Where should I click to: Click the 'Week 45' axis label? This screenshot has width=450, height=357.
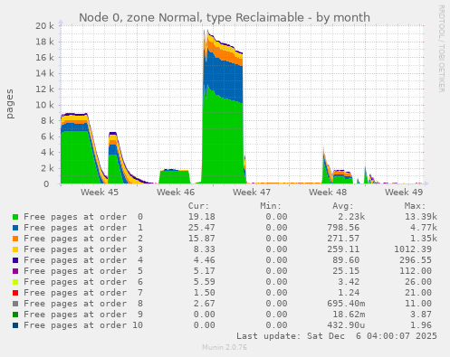point(100,192)
